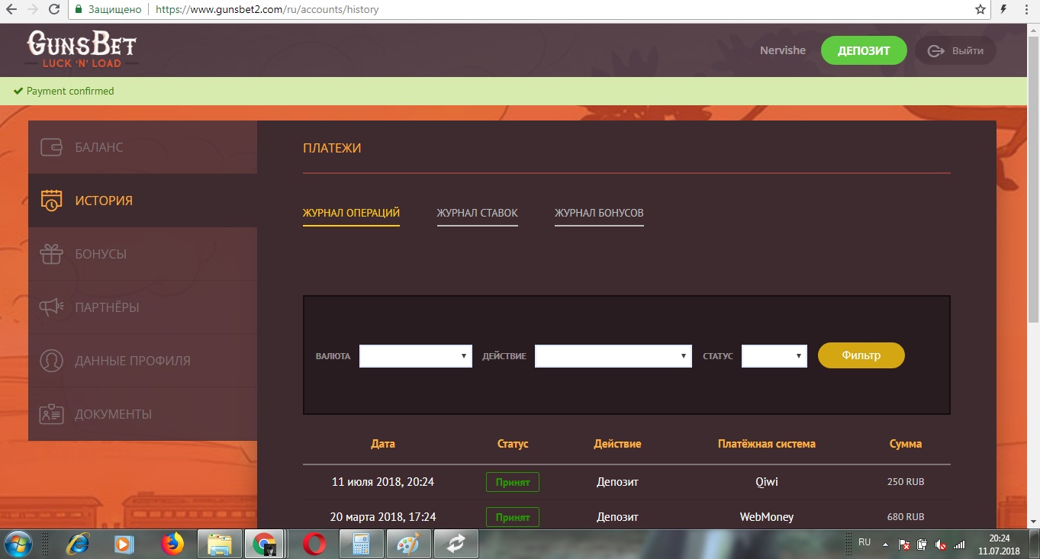The height and width of the screenshot is (559, 1040).
Task: Click the Документы ID card icon
Action: coord(51,414)
